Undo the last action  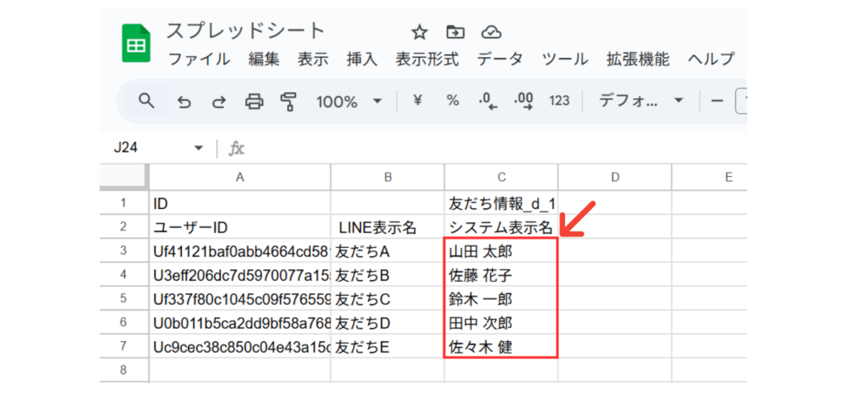pyautogui.click(x=184, y=102)
